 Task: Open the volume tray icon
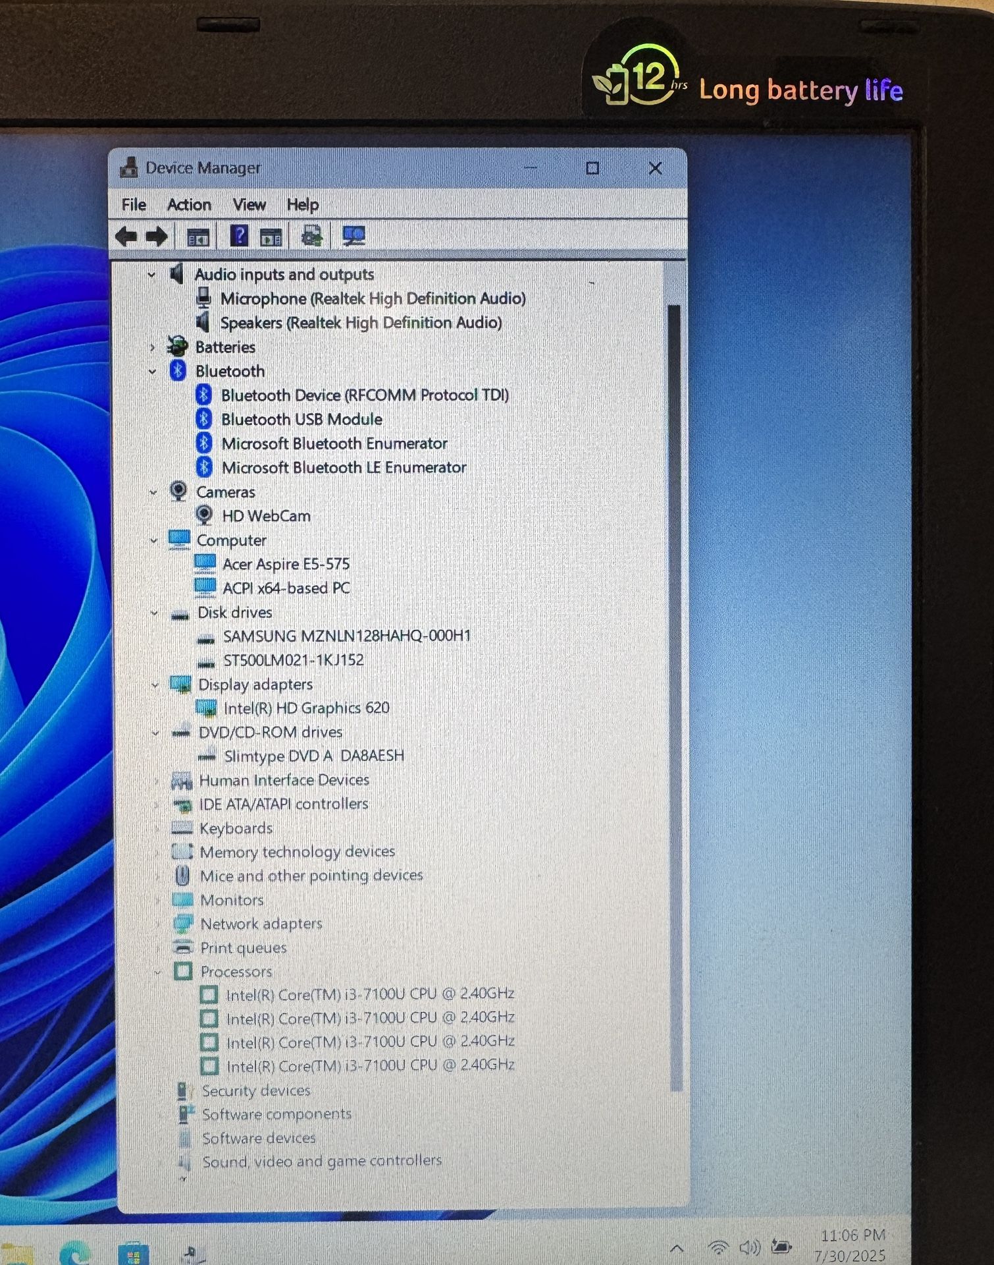tap(750, 1247)
